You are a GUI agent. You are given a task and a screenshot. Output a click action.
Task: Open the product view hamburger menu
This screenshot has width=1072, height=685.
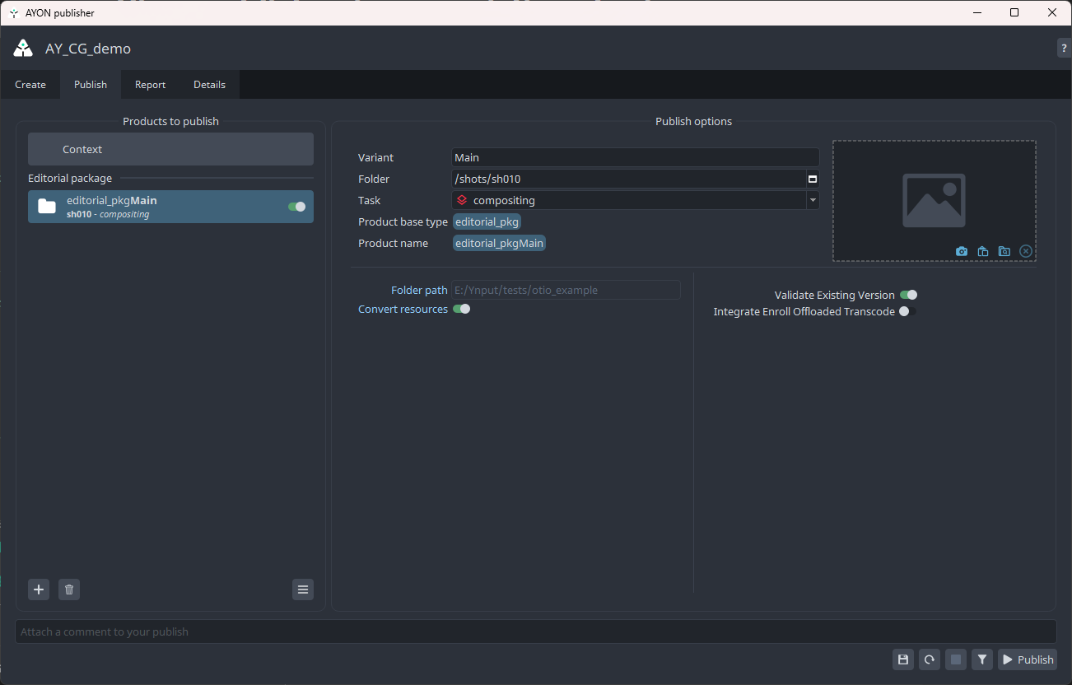pyautogui.click(x=303, y=589)
